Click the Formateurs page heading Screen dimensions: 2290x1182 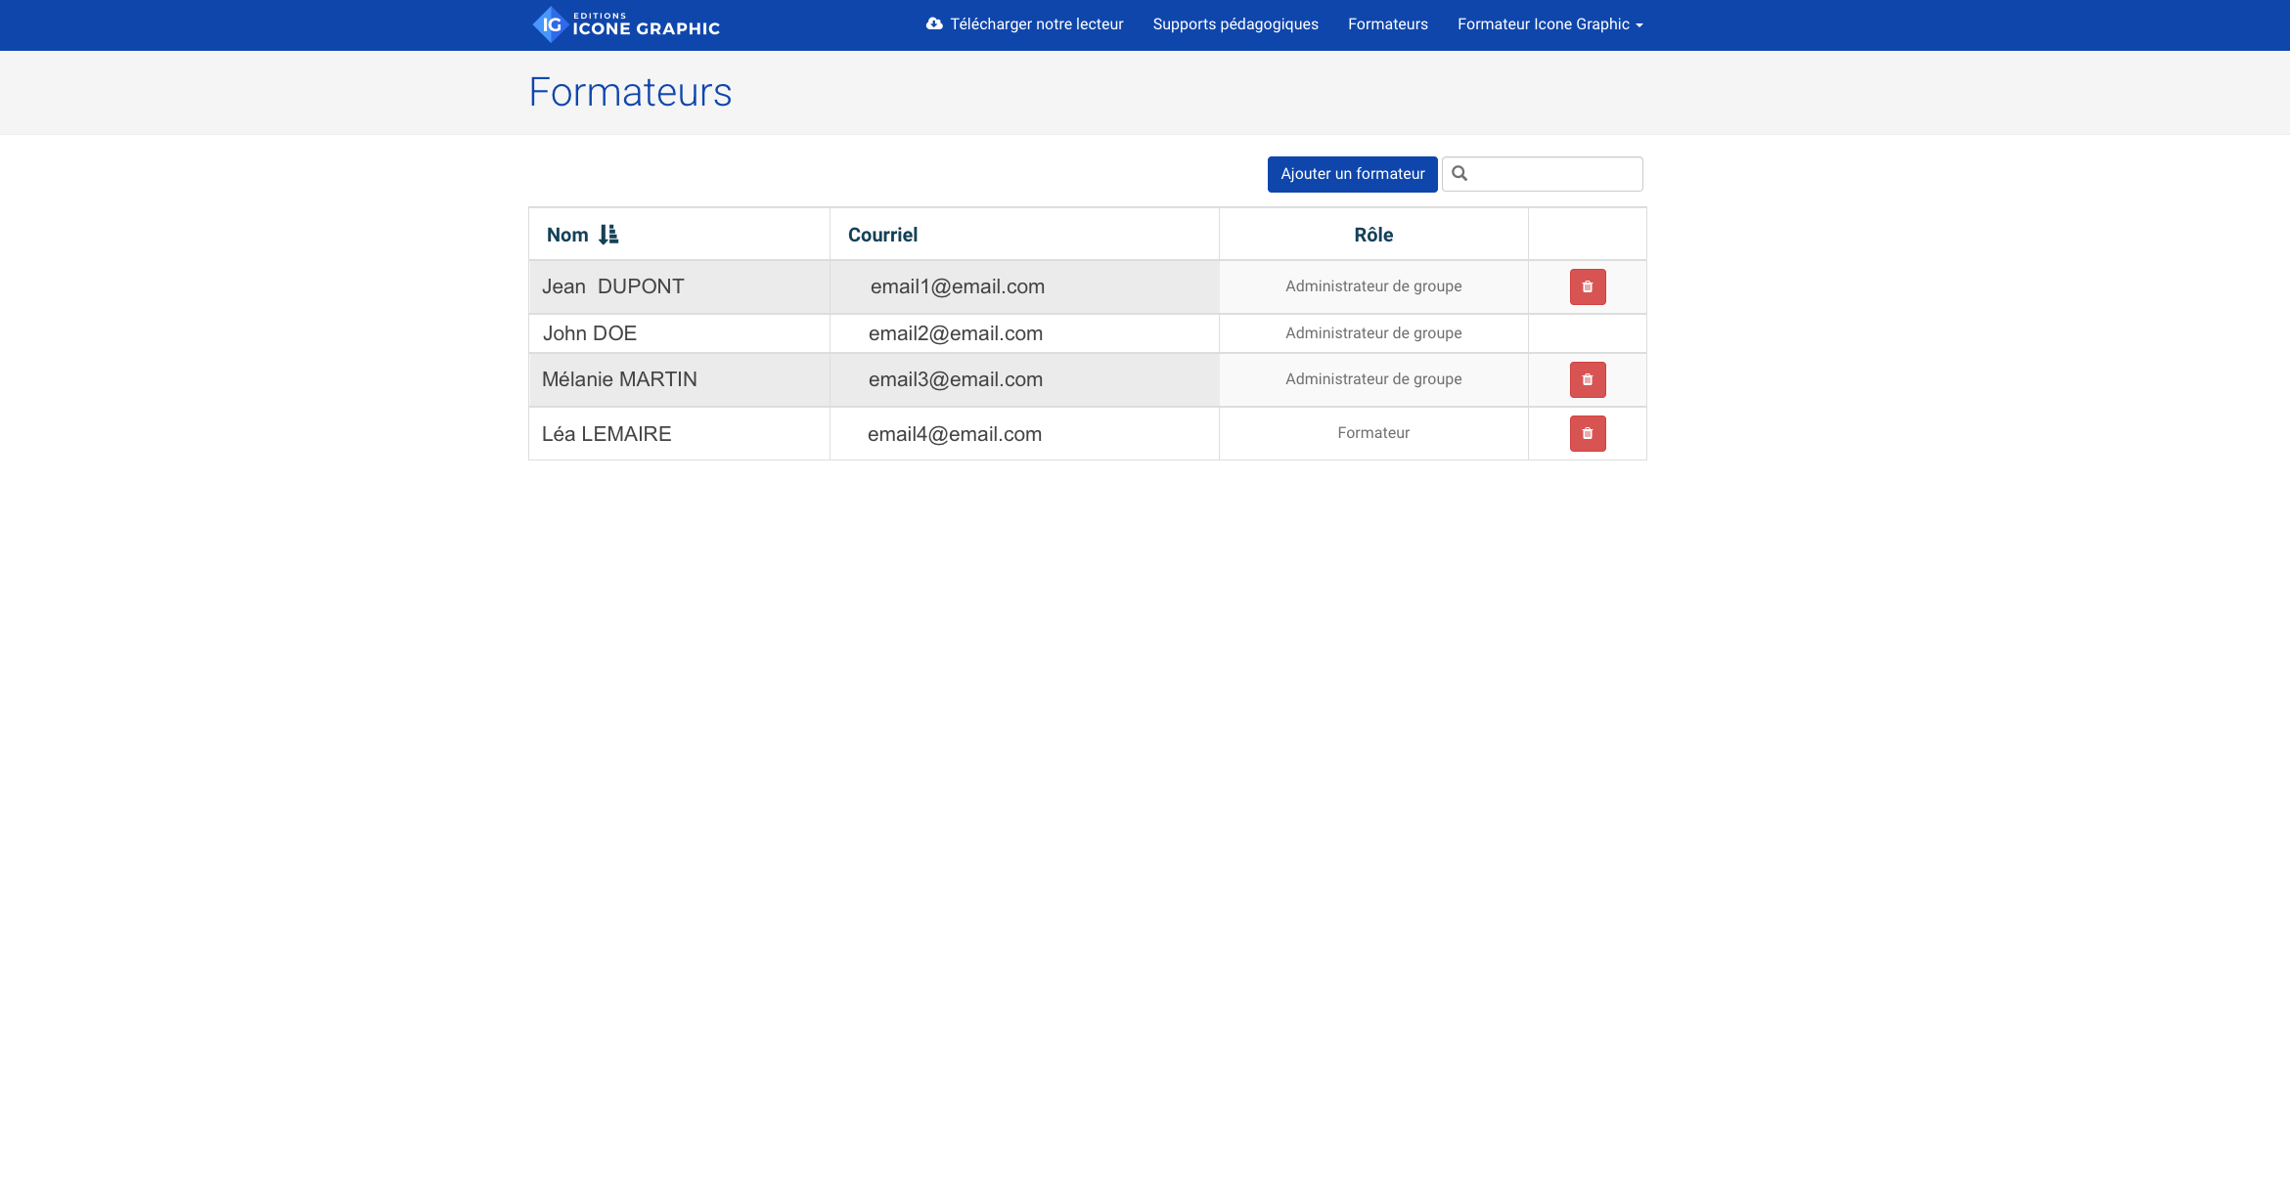click(630, 92)
